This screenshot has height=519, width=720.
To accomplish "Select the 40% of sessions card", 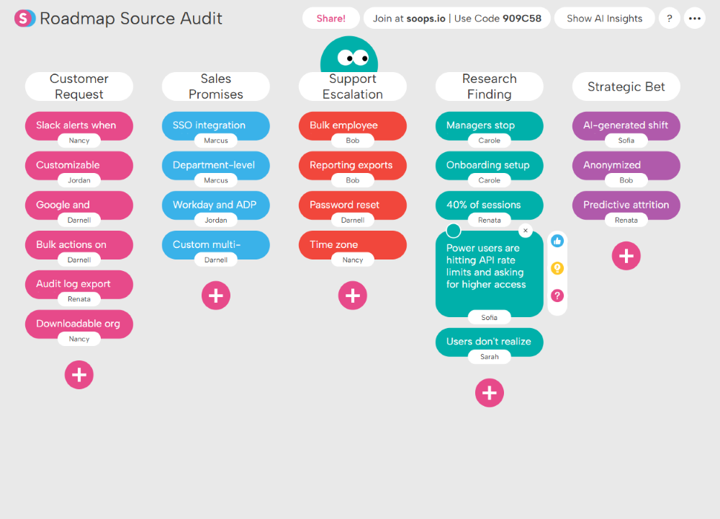I will [489, 205].
